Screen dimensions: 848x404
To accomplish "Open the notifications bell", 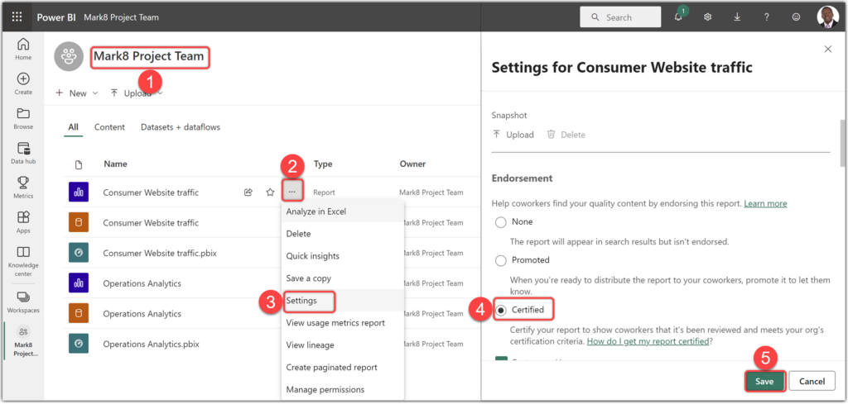I will [x=679, y=17].
